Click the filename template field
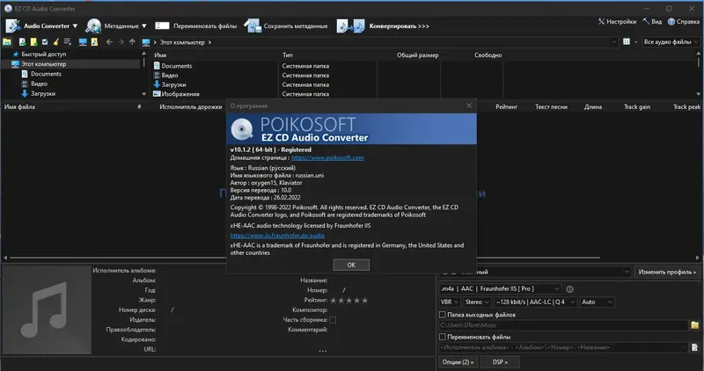Screen dimensions: 704x371 tap(563, 347)
